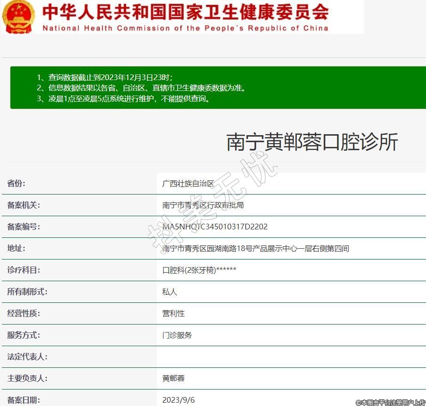Click the filing date 2023/9/6
Viewport: 426px width, 406px height.
click(x=179, y=400)
